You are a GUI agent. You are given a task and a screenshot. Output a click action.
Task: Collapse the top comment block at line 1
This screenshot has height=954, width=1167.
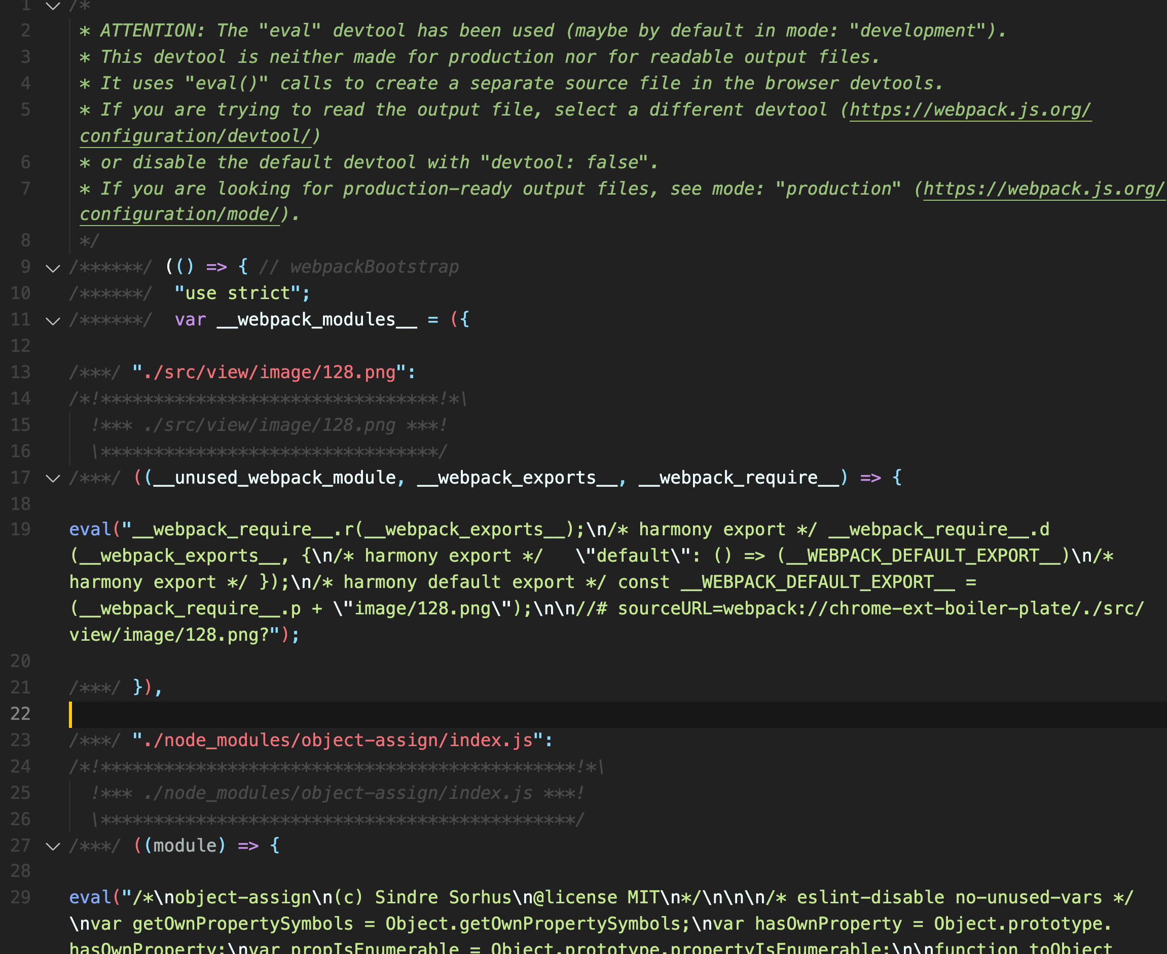53,6
